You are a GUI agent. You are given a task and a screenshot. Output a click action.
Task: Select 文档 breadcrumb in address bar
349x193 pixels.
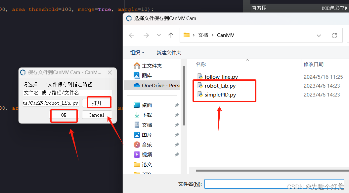point(203,35)
